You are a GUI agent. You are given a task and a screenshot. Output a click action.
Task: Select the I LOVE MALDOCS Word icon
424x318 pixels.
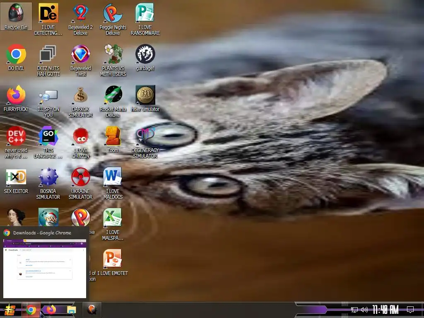pyautogui.click(x=113, y=183)
